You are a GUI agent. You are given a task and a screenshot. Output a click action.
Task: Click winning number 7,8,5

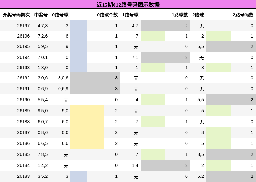point(42,154)
